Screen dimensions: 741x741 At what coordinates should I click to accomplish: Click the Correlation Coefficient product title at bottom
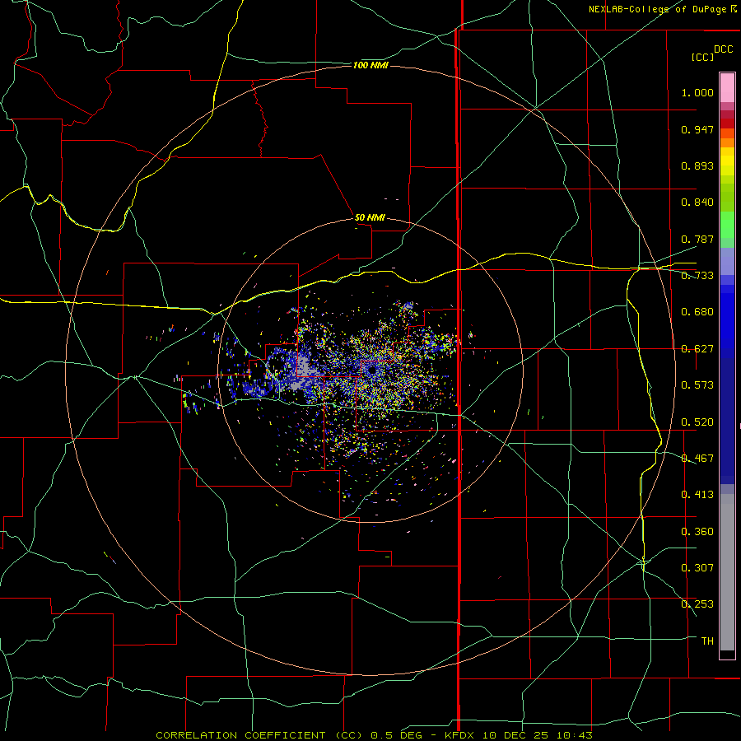(373, 735)
